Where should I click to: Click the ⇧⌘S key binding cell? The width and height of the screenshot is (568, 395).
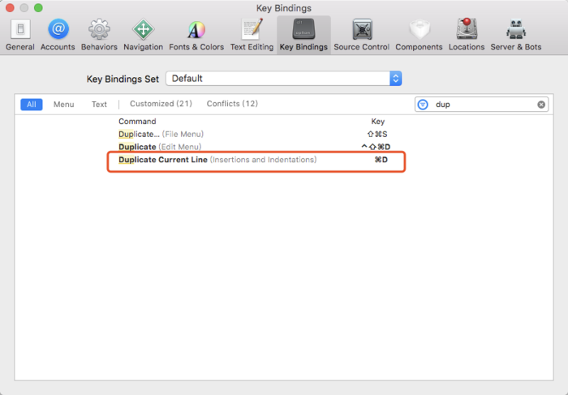tap(377, 135)
